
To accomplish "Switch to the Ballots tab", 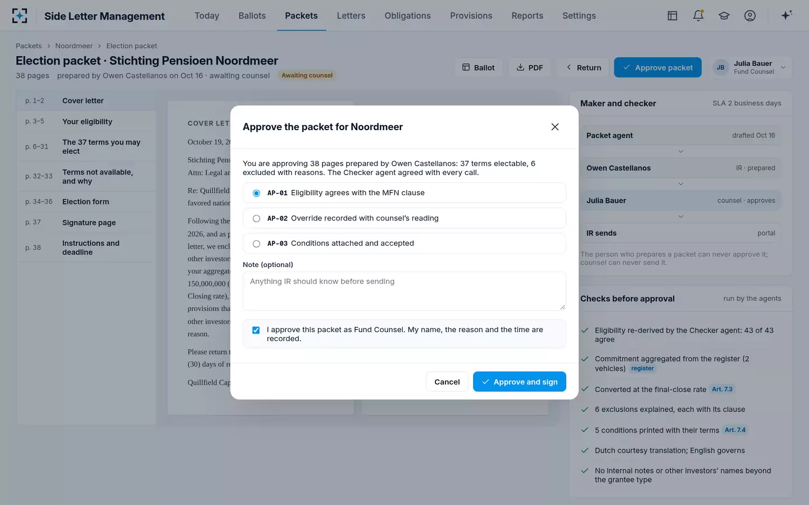I will point(252,16).
